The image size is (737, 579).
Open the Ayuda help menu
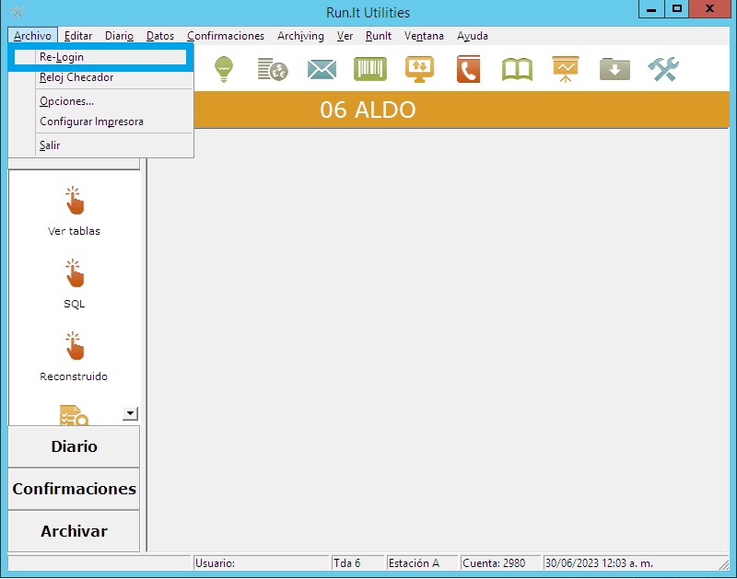coord(473,36)
